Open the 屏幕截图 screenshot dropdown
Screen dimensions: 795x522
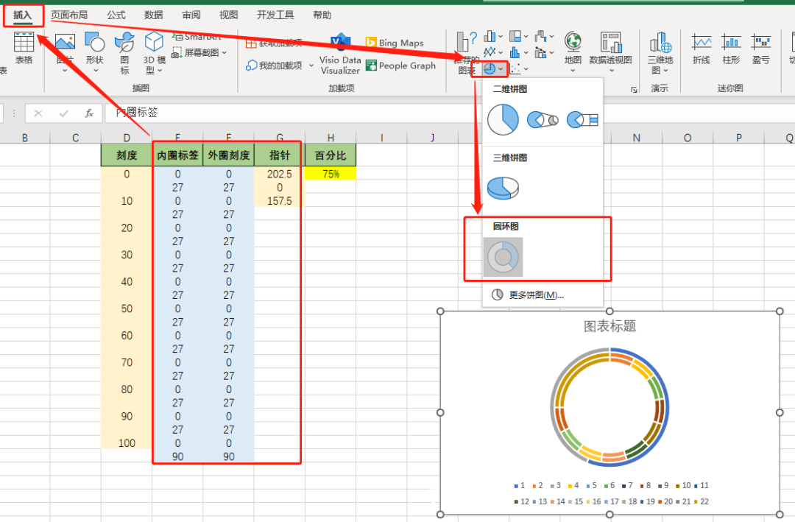coord(224,53)
